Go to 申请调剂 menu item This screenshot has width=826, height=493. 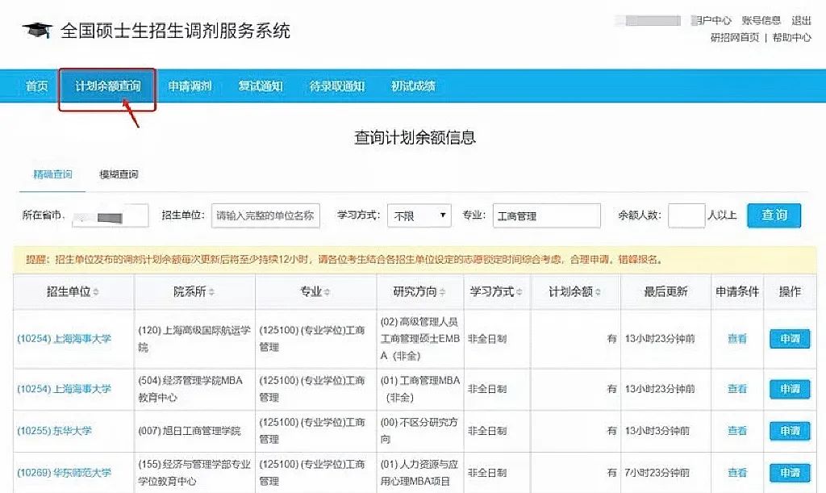coord(190,86)
